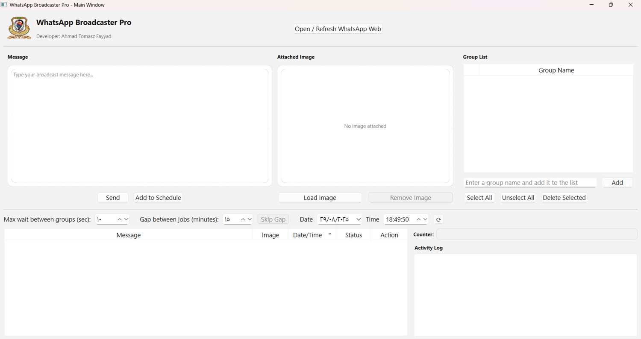Sort schedule by Date/Time column
Screen dimensions: 641x339
coord(312,235)
